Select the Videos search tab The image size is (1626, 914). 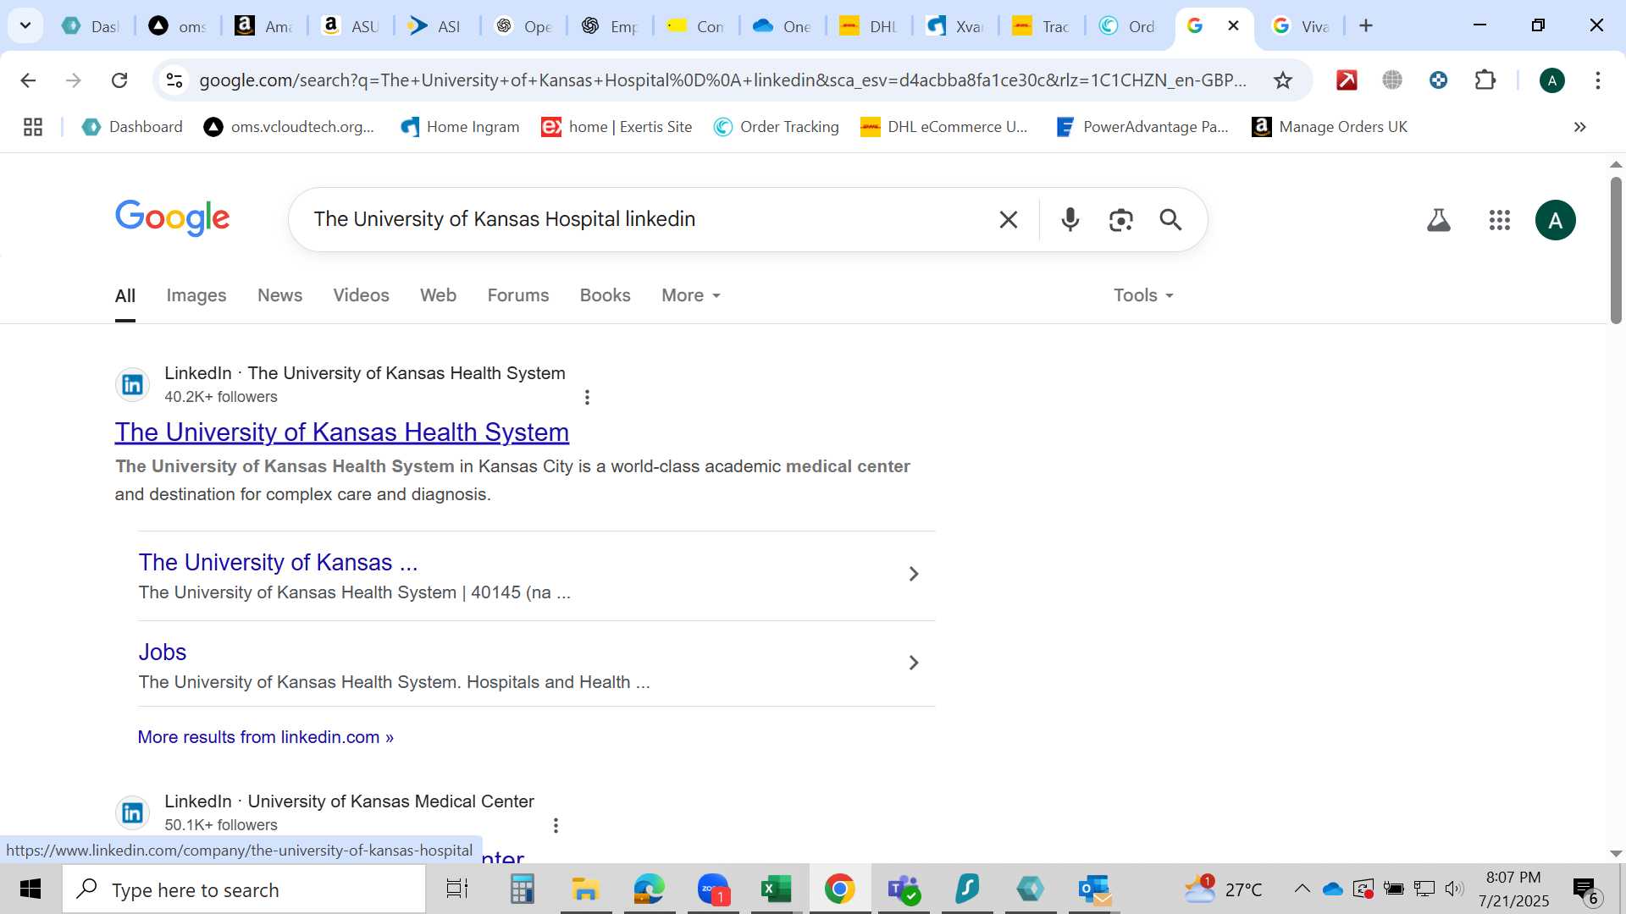click(x=361, y=295)
